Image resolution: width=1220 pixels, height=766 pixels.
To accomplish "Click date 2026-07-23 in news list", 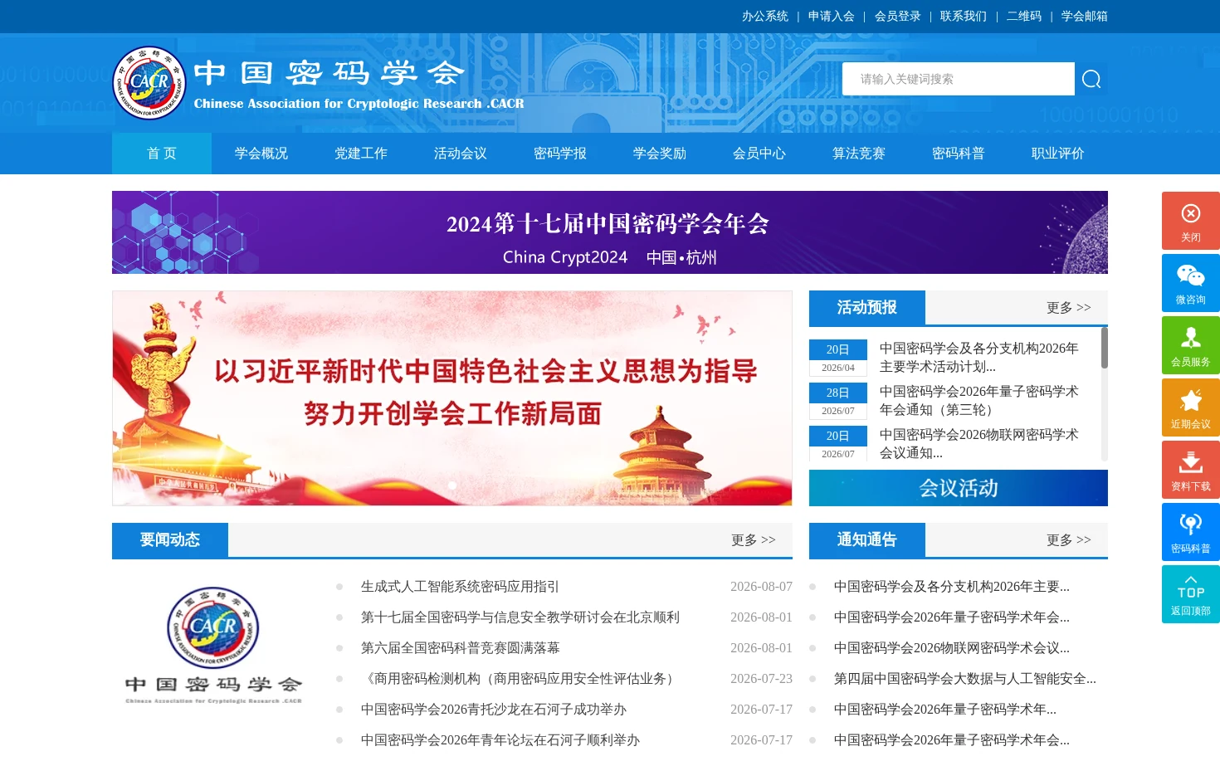I will (761, 679).
